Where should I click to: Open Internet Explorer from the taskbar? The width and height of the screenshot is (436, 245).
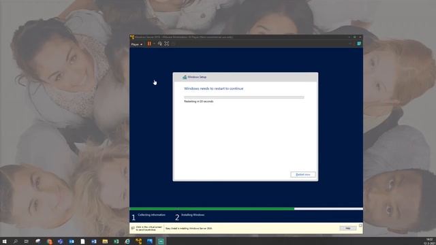coord(127,242)
